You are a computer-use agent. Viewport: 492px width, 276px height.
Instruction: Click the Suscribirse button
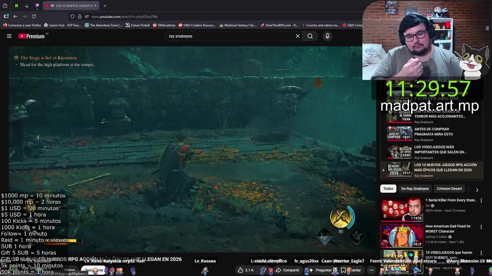click(94, 270)
